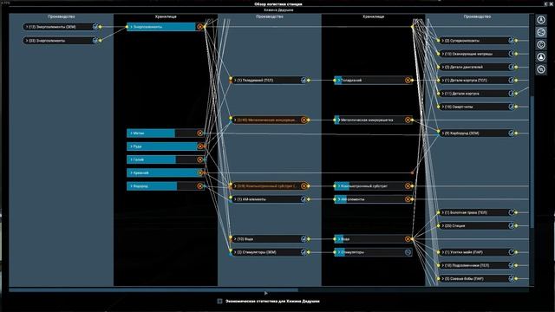555x312 pixels.
Task: Click orange warning icon on Металлическая микрорешетка production
Action: click(304, 120)
